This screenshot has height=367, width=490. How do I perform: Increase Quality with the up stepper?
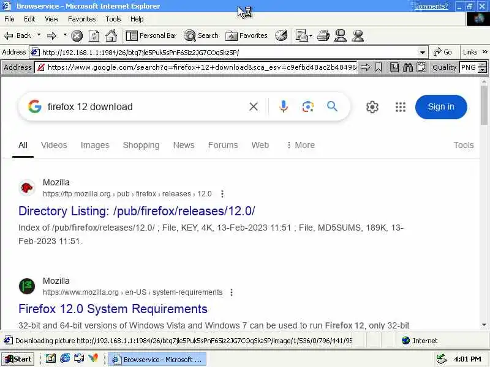(483, 65)
